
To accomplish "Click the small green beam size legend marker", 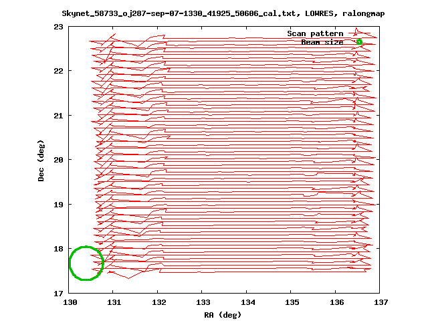I will point(359,42).
